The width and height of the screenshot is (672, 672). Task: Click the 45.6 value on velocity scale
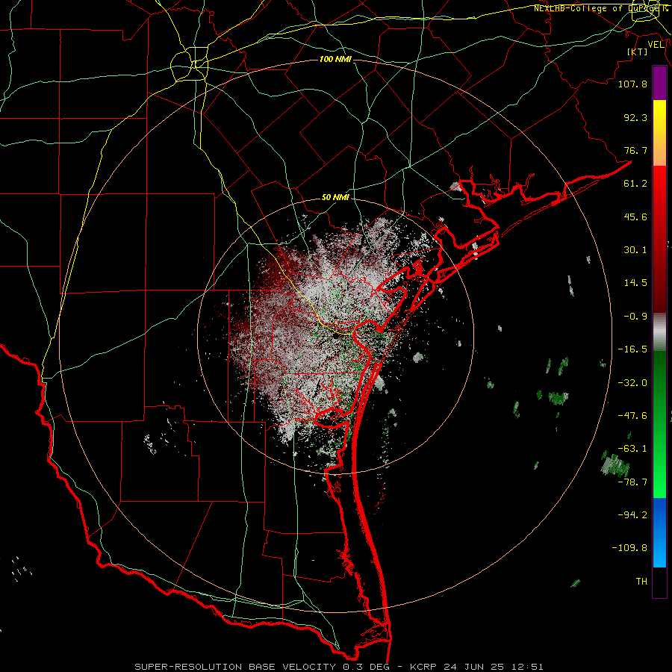point(635,217)
